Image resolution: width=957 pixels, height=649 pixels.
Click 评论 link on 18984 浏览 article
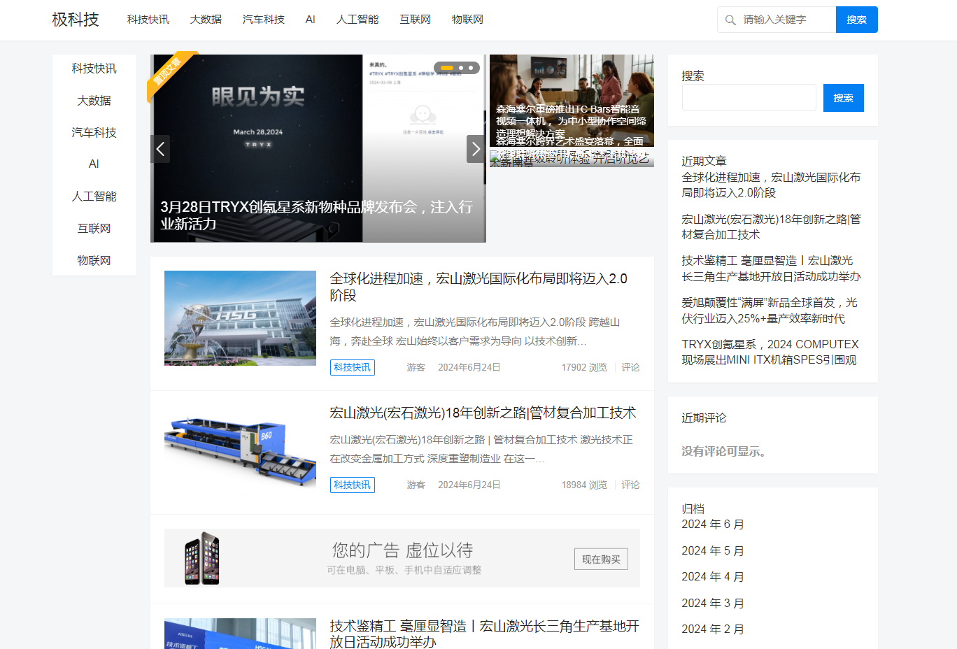(x=630, y=485)
